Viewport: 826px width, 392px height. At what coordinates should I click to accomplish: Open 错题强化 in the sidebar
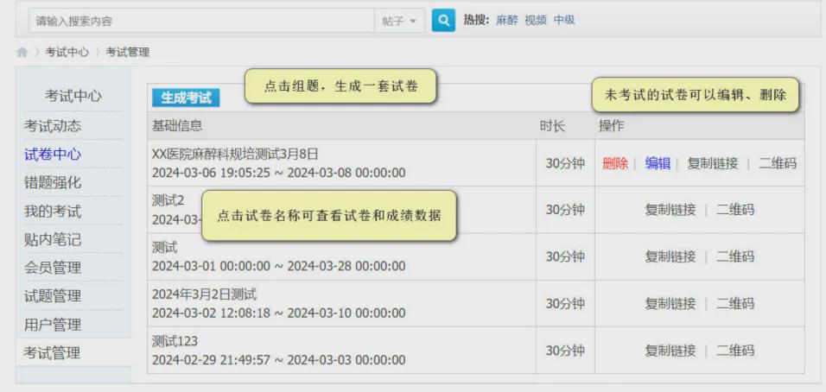pos(53,183)
